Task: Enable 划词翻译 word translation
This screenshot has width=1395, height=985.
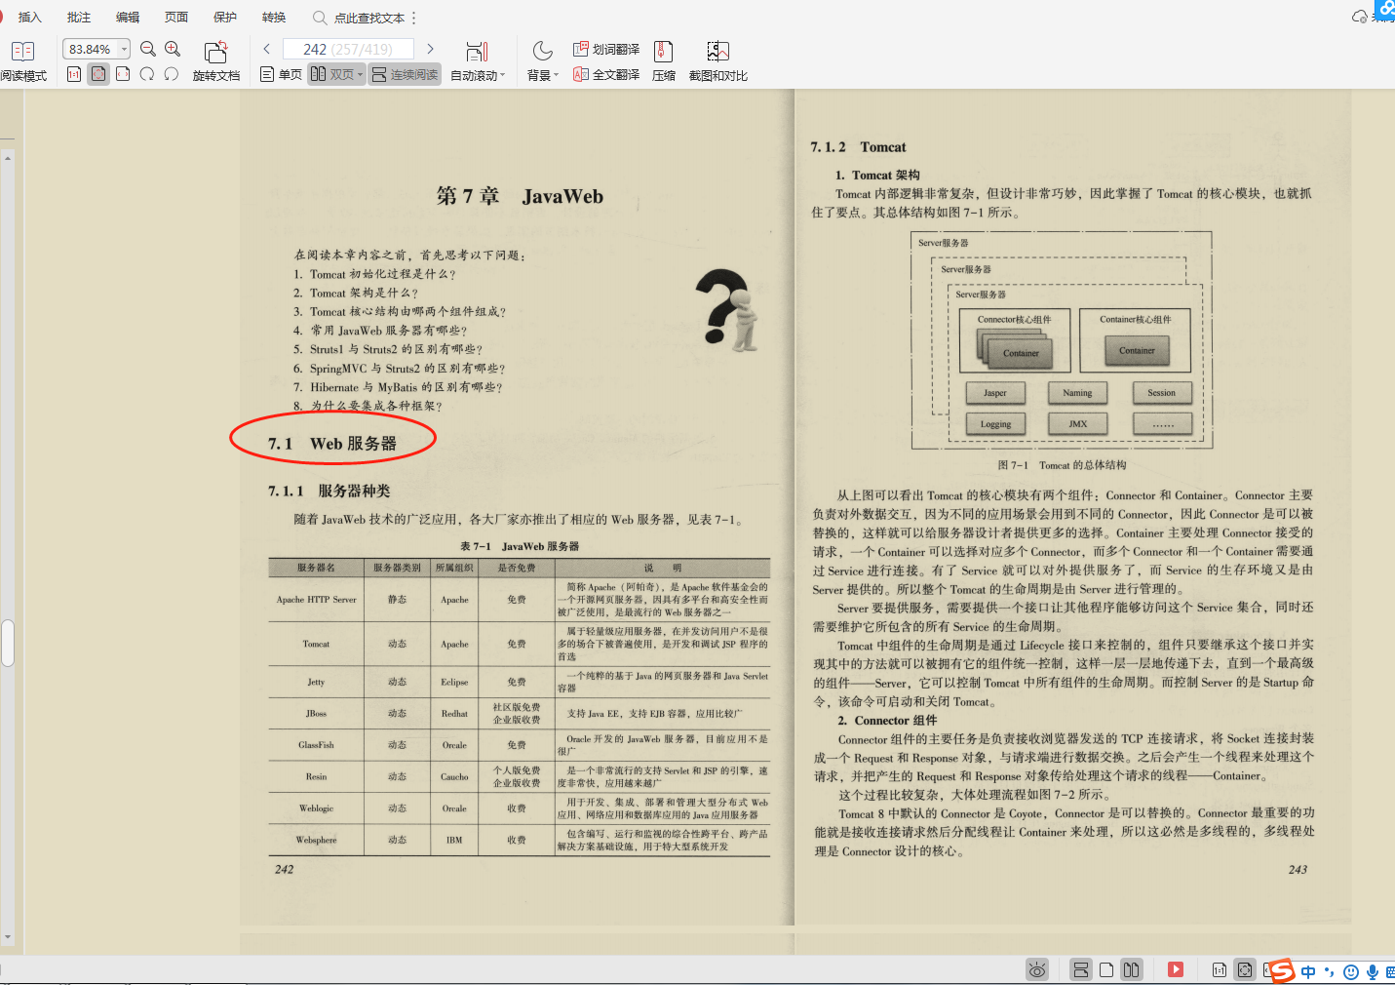Action: (x=605, y=49)
